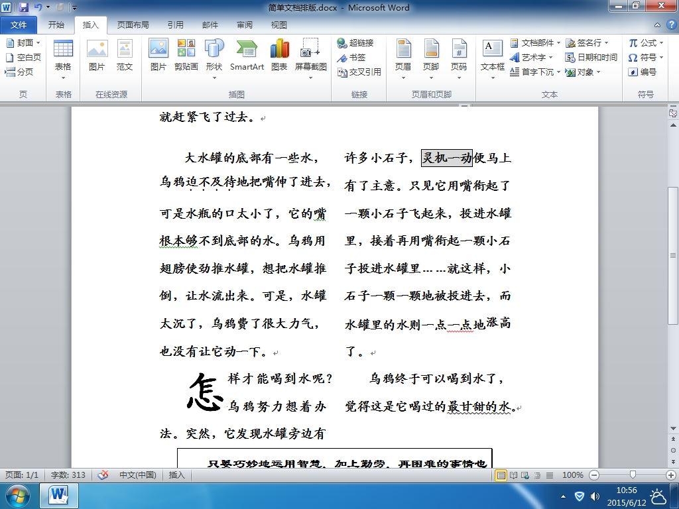Screen dimensions: 679x509
Task: Toggle Insert/Overtype mode (插入) in status bar
Action: (176, 475)
